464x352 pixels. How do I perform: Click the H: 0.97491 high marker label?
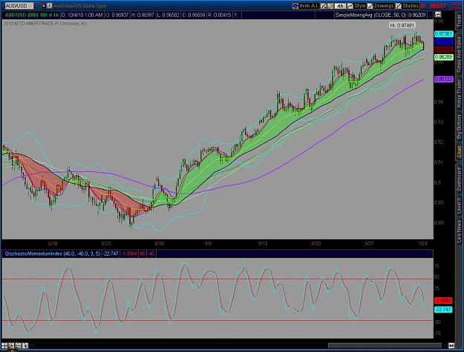pos(402,25)
